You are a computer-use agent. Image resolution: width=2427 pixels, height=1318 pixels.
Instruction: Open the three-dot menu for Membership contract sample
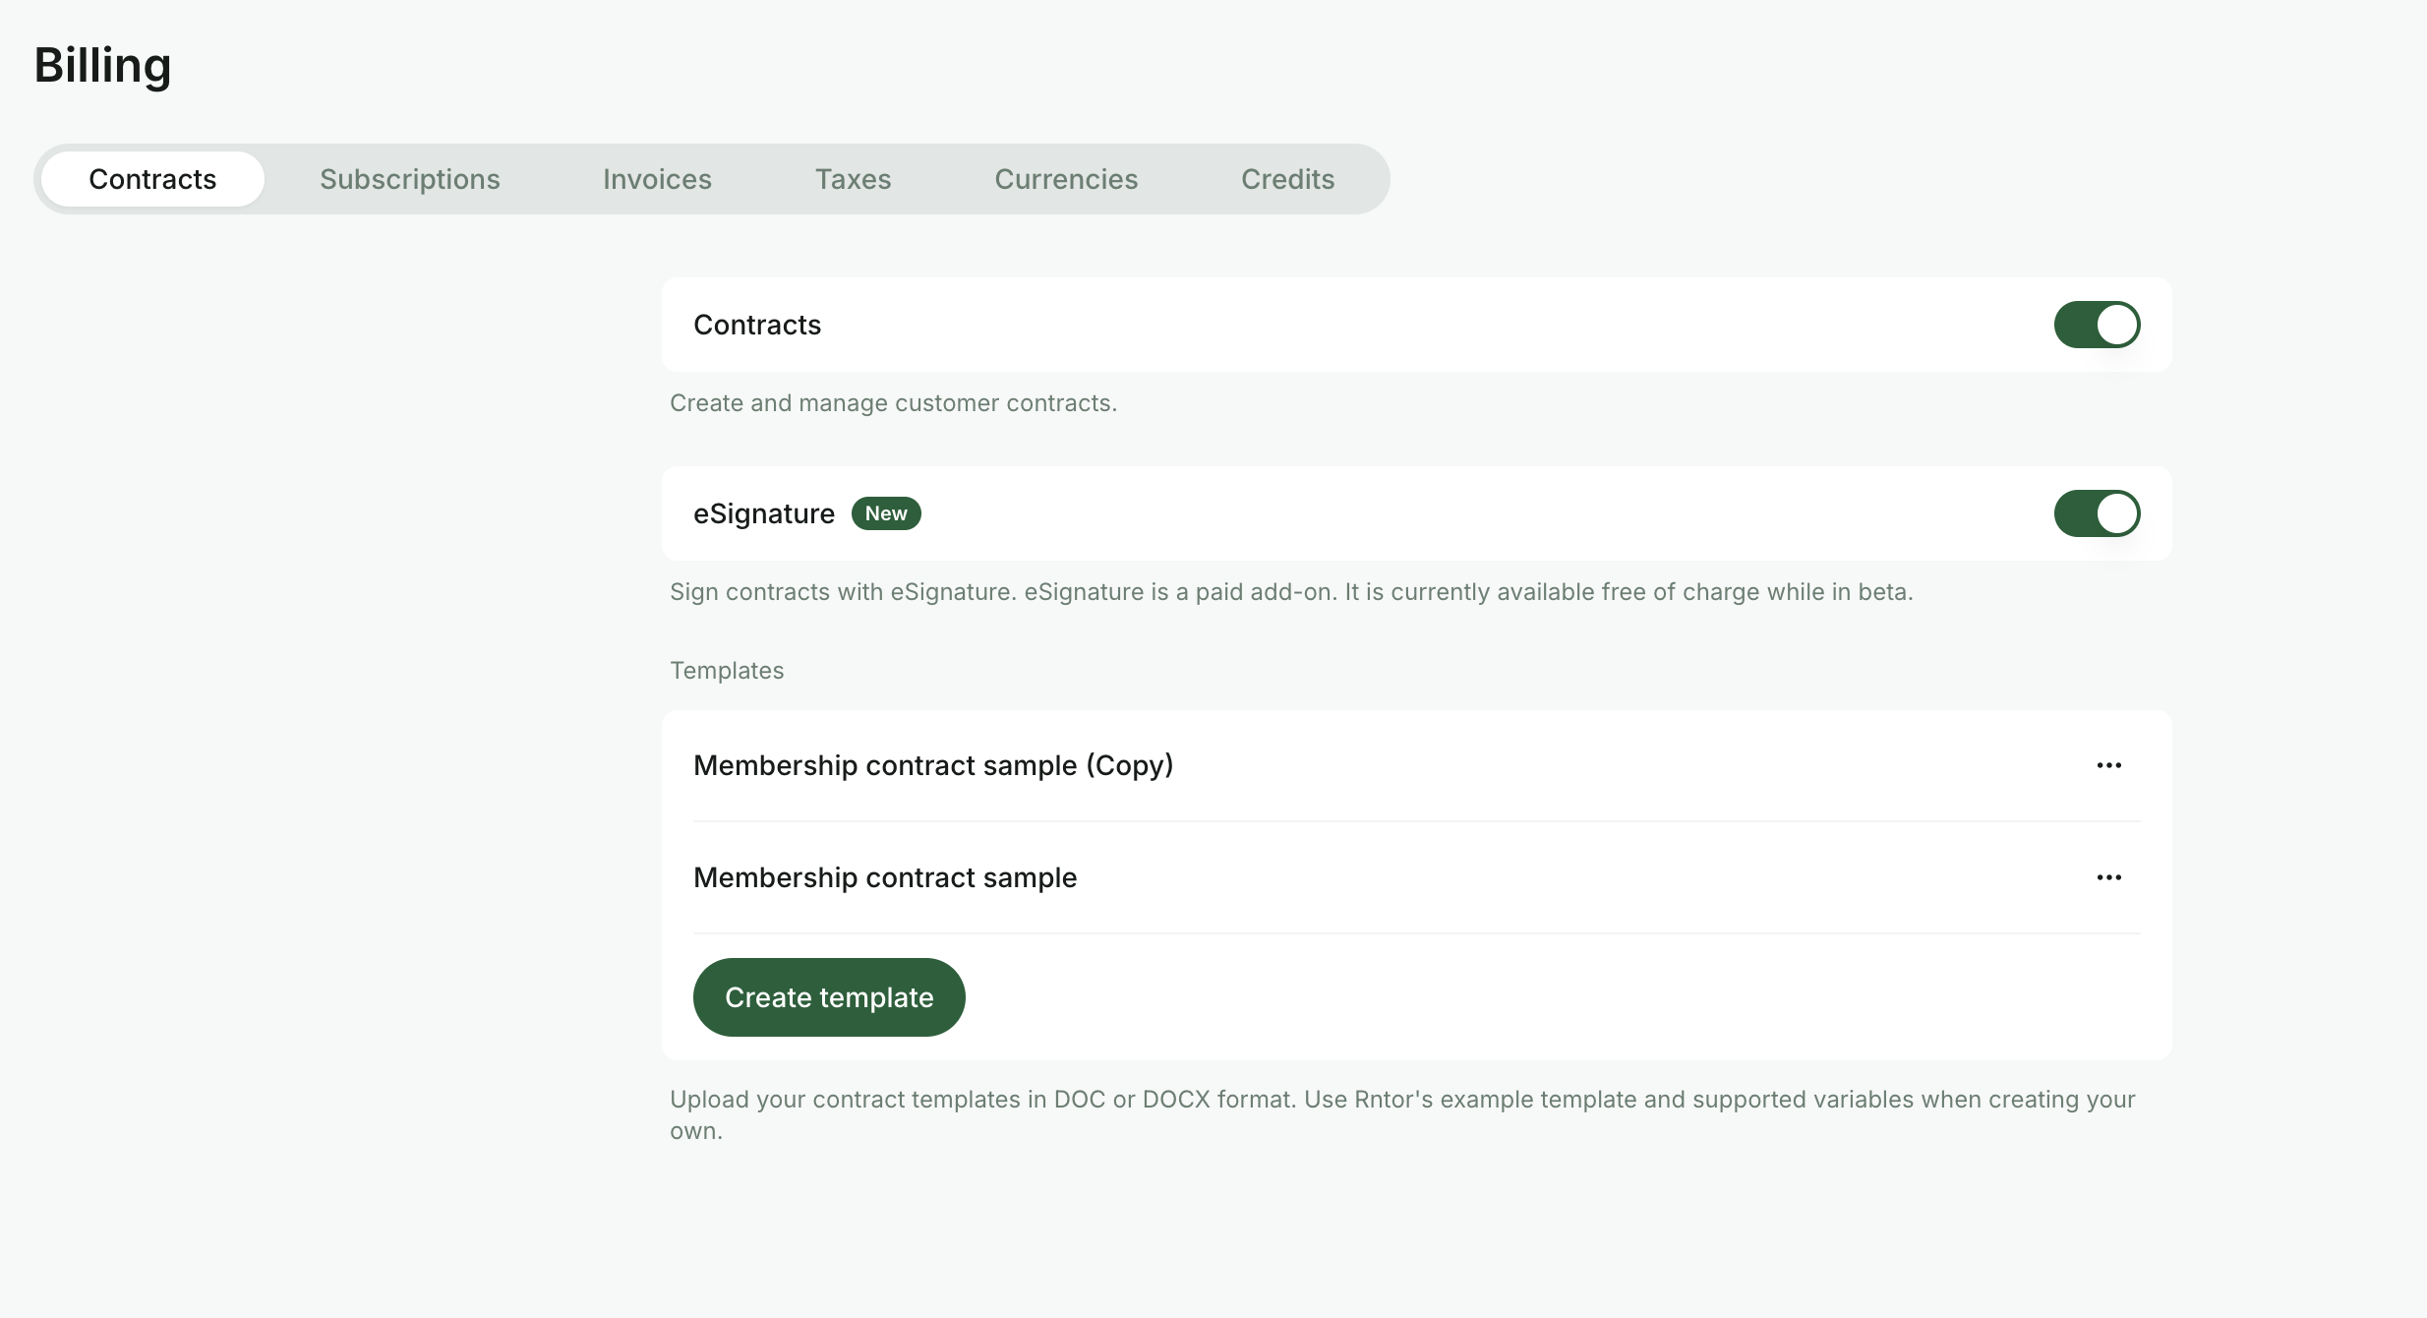[2108, 877]
